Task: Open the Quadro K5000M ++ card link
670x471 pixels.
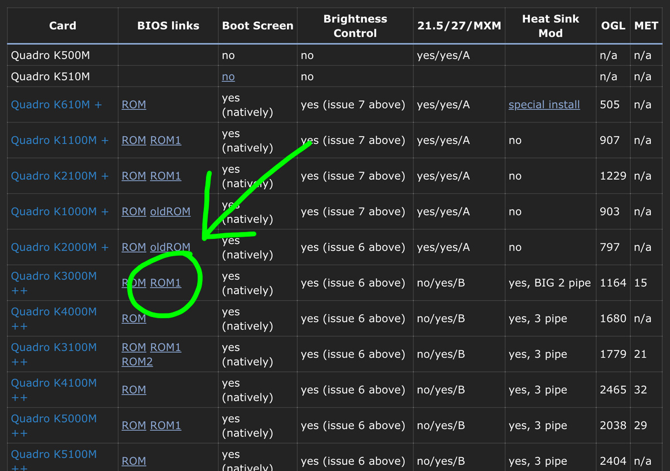Action: [x=54, y=426]
